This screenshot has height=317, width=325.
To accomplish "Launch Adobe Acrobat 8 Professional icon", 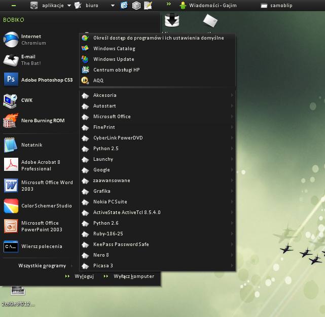I will tap(11, 164).
